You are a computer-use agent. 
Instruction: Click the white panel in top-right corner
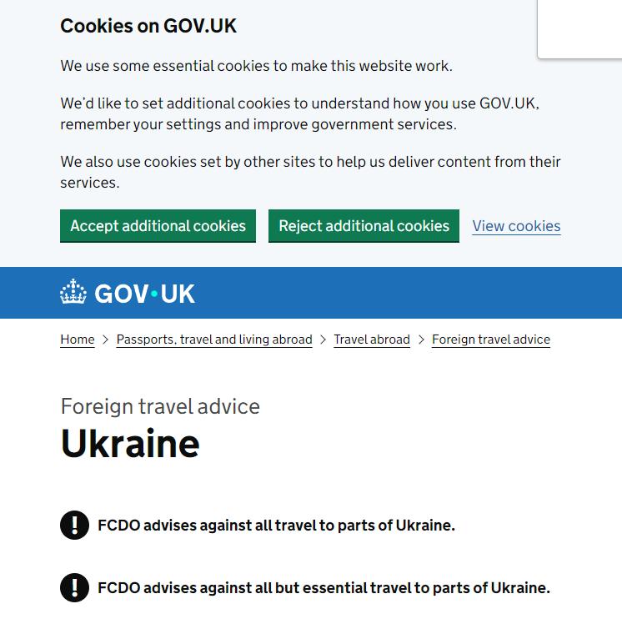[x=580, y=29]
